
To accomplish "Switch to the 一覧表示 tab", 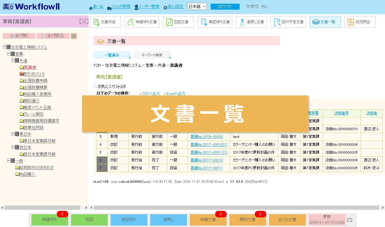I will click(112, 55).
